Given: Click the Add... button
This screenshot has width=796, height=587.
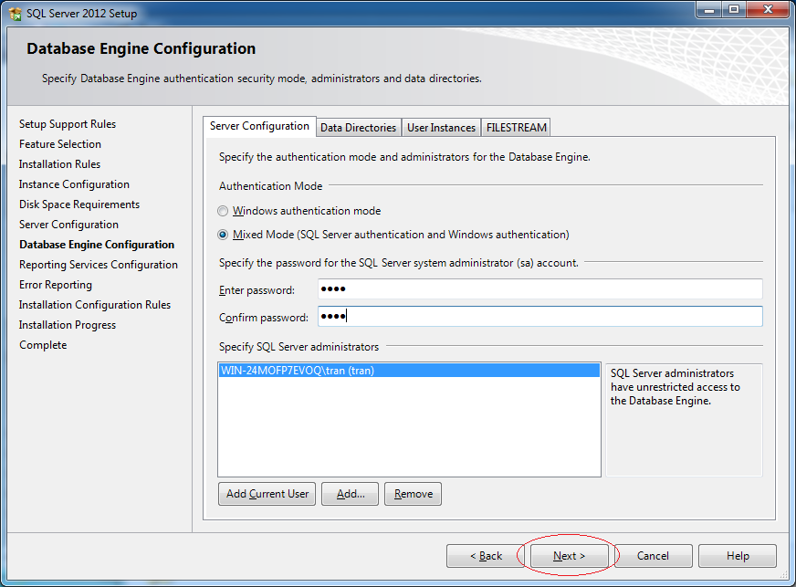Looking at the screenshot, I should (x=351, y=494).
